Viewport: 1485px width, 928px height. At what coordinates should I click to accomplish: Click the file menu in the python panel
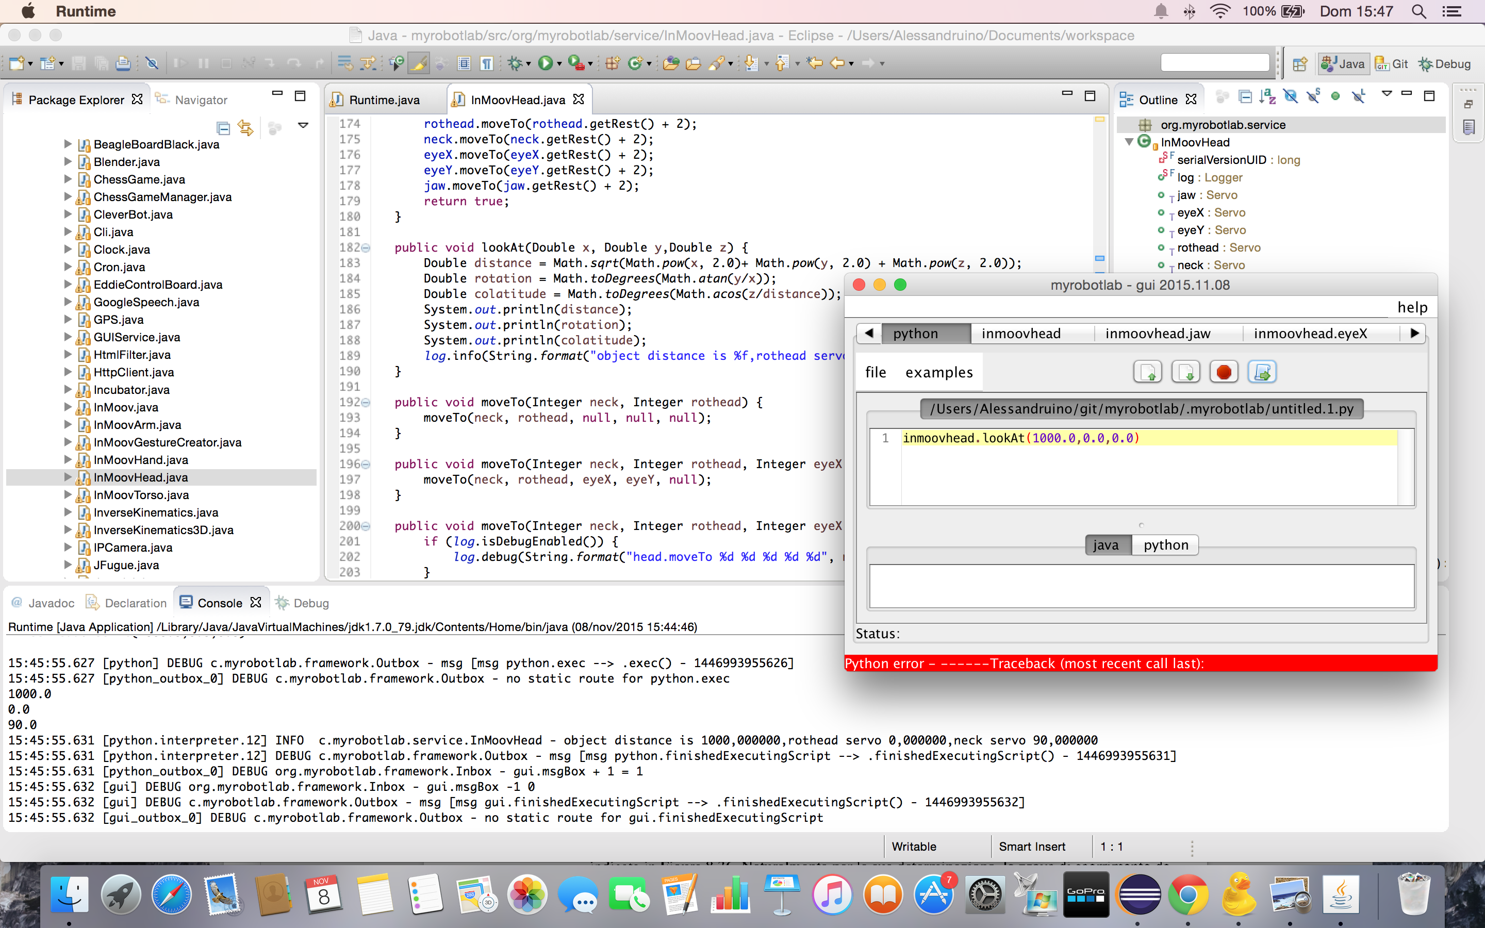point(876,372)
